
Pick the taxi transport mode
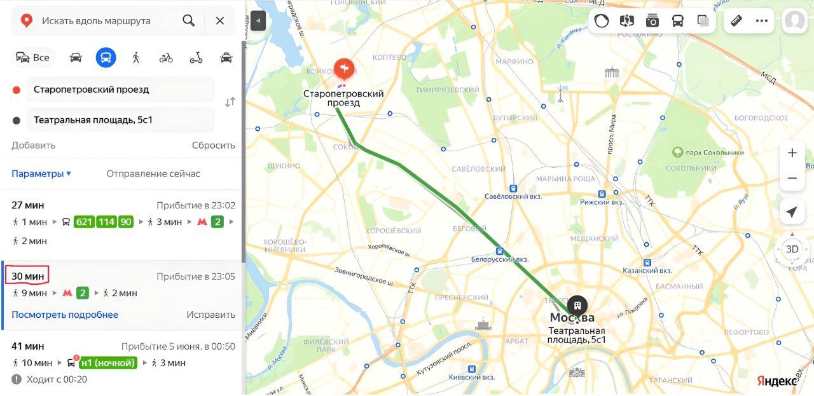pos(226,58)
